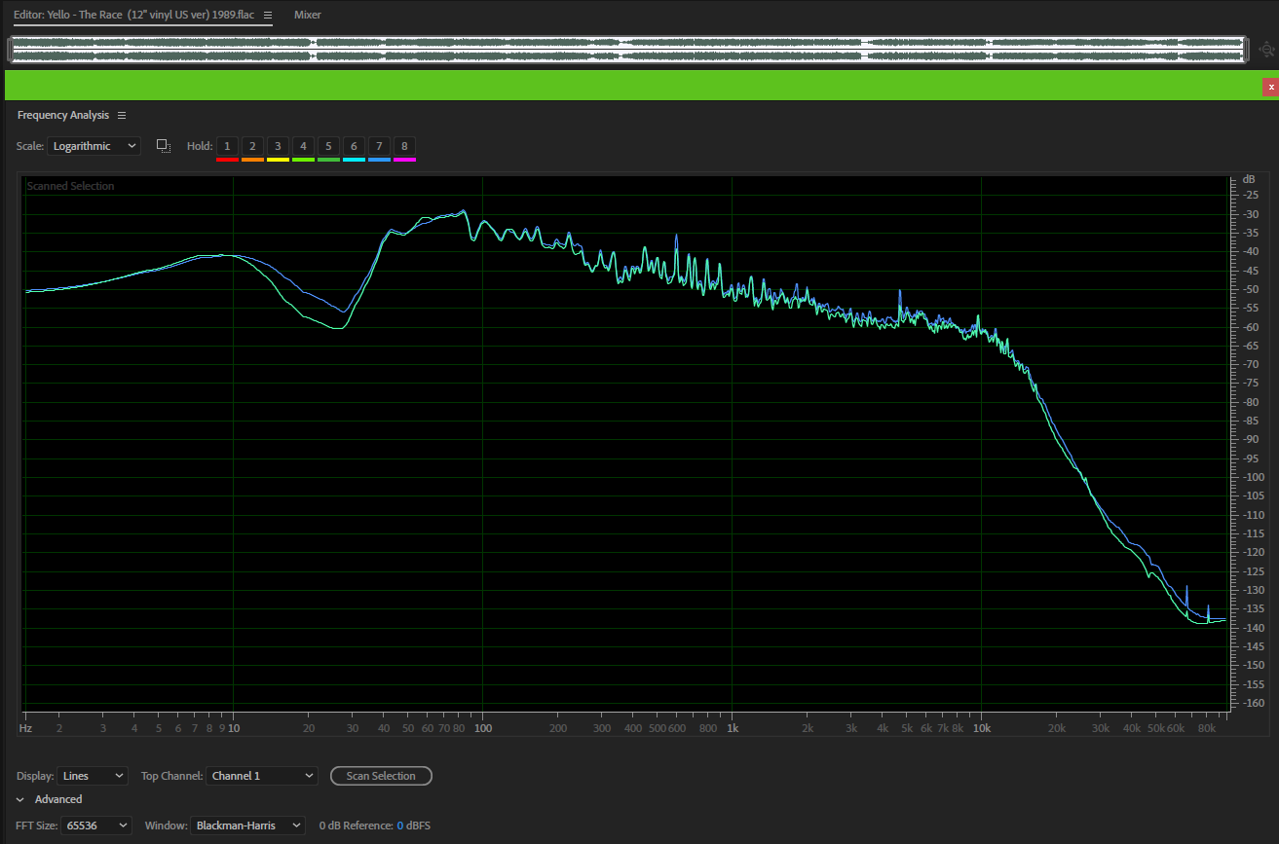Screen dimensions: 1279x844
Task: Collapse the Advanced section
Action: click(x=20, y=799)
